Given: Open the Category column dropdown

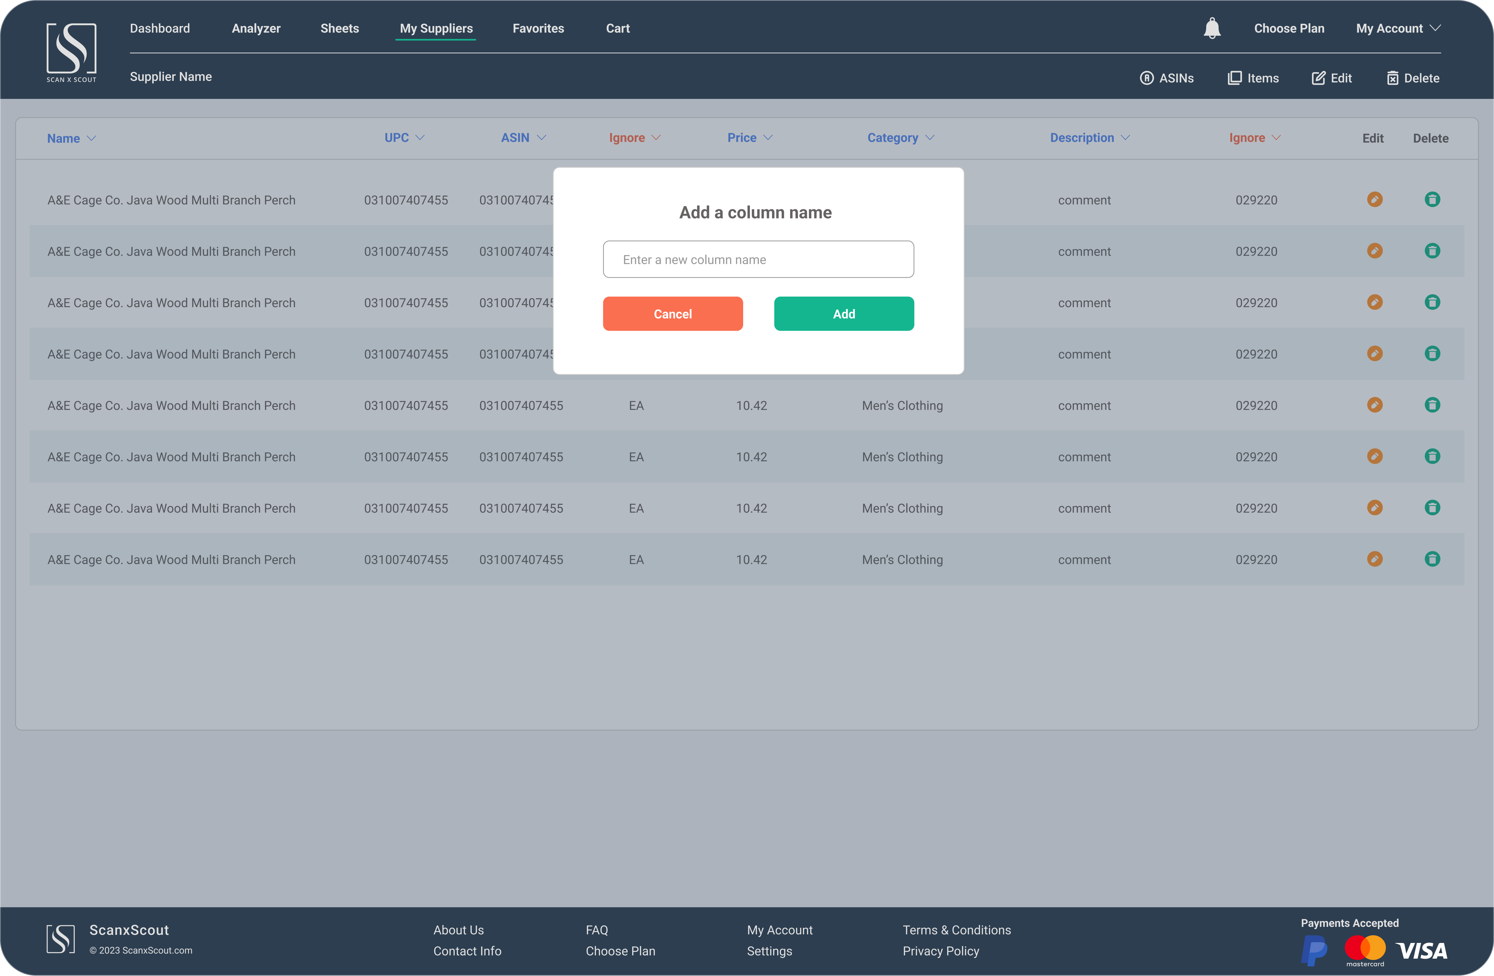Looking at the screenshot, I should pos(930,138).
